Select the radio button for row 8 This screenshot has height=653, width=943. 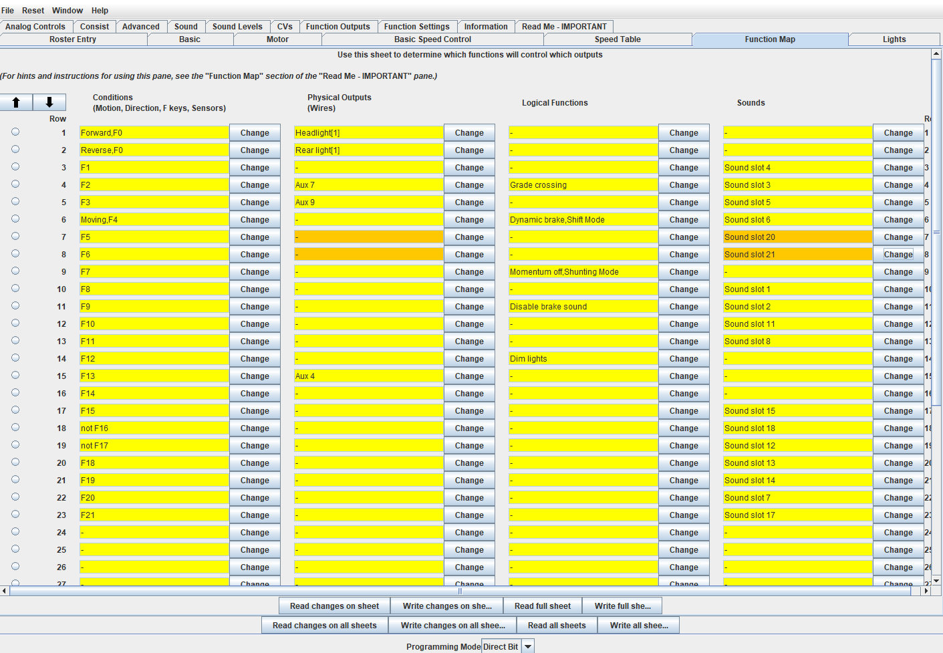[x=15, y=254]
